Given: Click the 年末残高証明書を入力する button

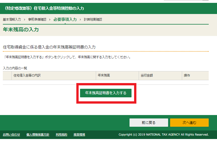Looking at the screenshot, I should [106, 93].
